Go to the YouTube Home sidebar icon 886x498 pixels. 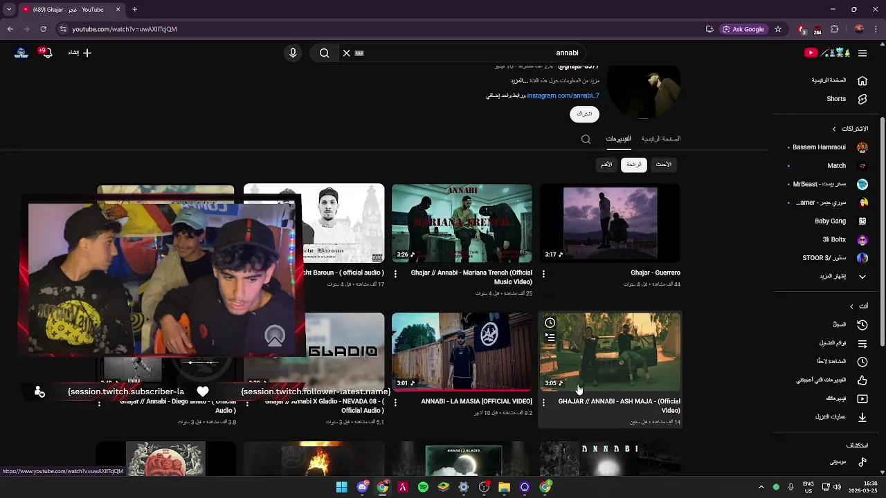(x=862, y=80)
